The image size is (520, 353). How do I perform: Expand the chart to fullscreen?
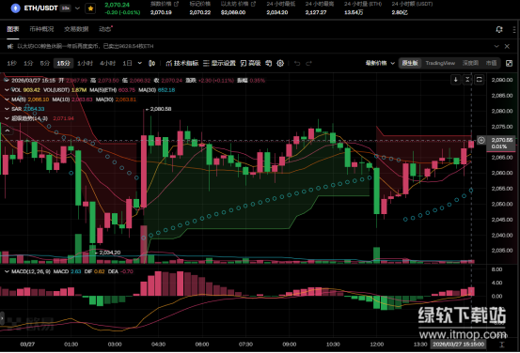(509, 63)
